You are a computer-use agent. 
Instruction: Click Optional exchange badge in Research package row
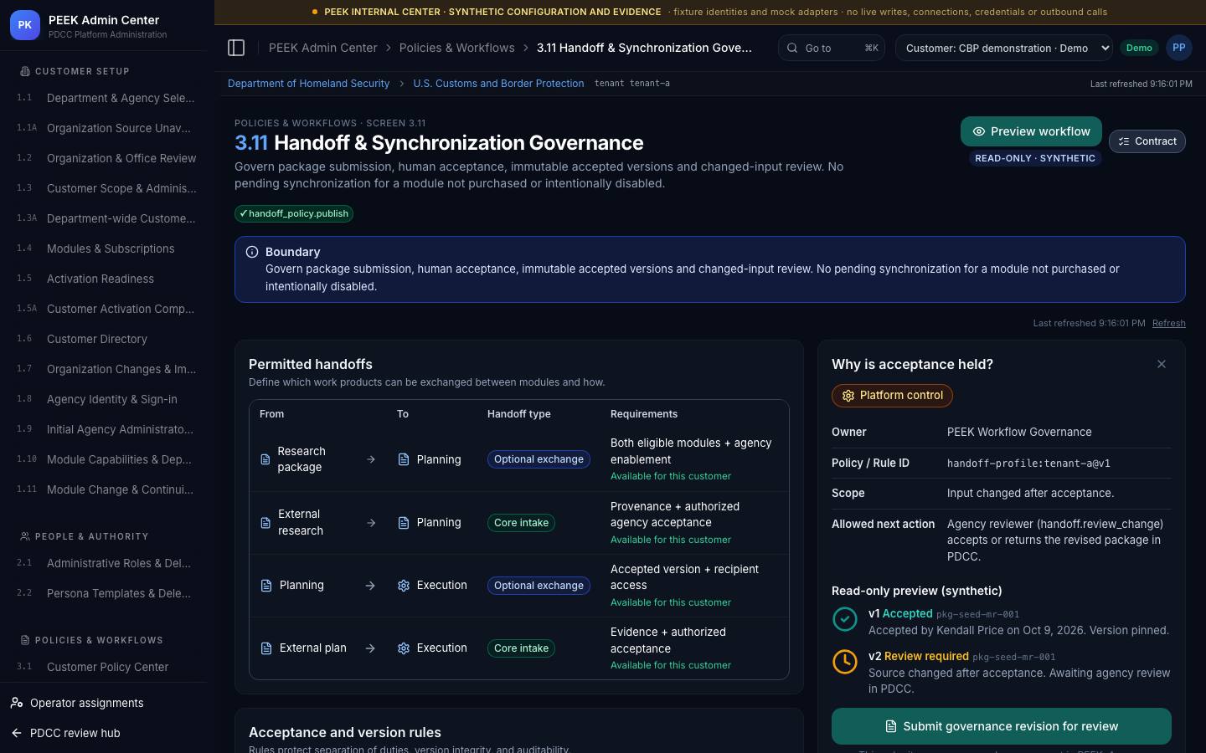[539, 459]
